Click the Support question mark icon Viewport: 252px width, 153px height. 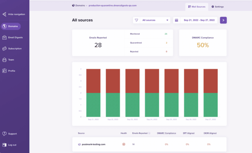pyautogui.click(x=5, y=134)
